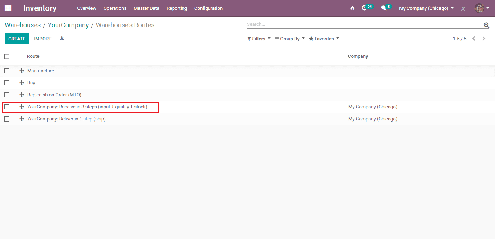Go to YourCompany breadcrumb
Viewport: 495px width, 239px height.
click(x=68, y=25)
